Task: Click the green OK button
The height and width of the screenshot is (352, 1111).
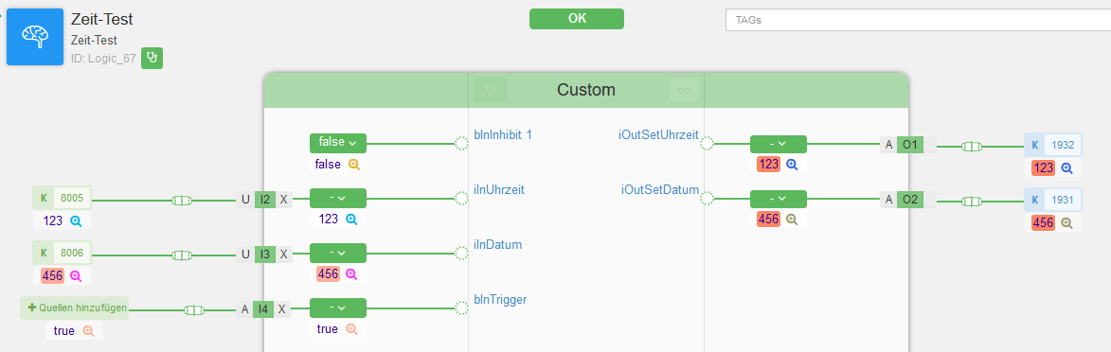Action: pos(577,19)
